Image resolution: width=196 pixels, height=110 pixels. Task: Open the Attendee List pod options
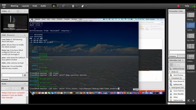coord(183,61)
